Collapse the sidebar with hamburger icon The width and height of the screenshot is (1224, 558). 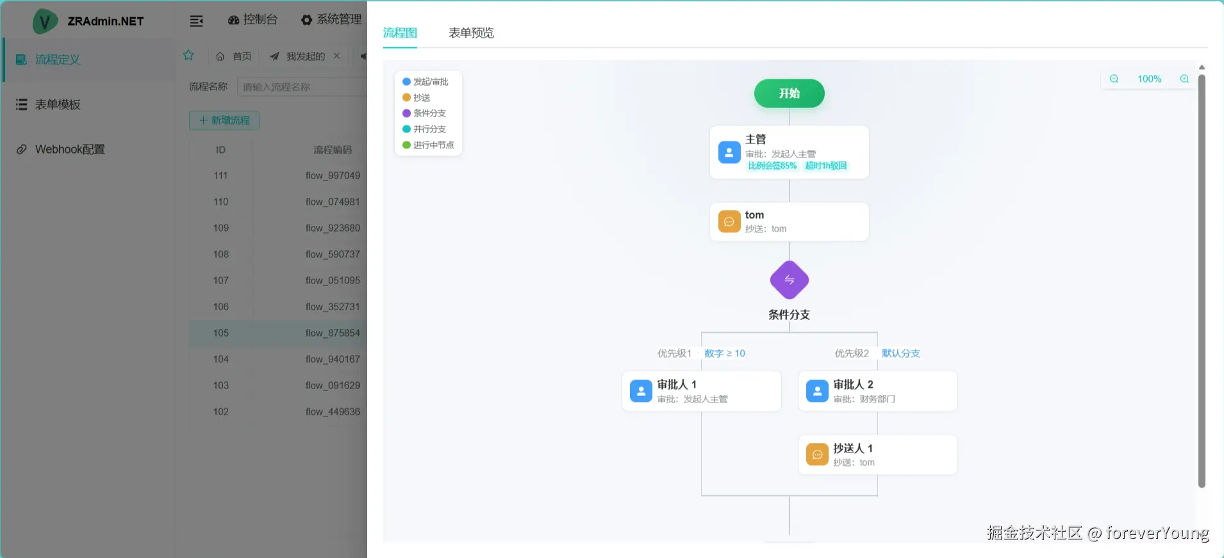click(197, 21)
